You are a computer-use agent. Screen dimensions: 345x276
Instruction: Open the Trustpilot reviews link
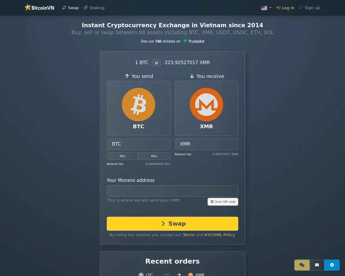(x=172, y=41)
